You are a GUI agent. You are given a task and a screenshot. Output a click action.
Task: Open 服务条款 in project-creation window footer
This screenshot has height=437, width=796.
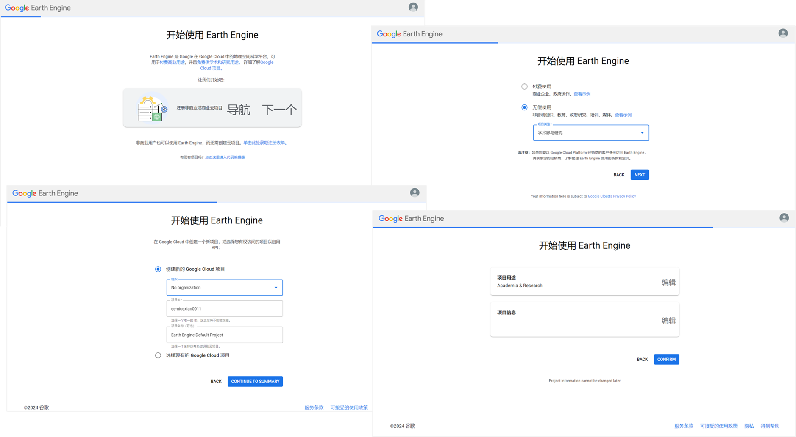(x=314, y=407)
